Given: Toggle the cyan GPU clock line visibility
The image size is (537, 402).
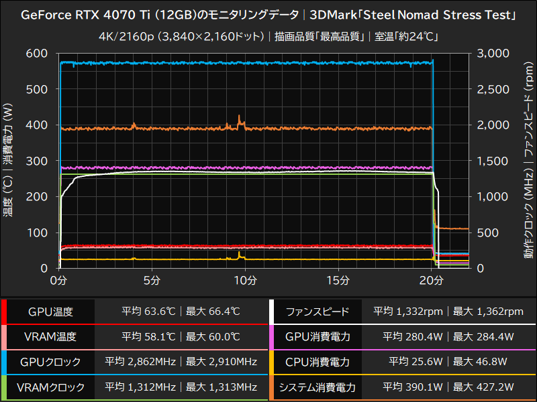Looking at the screenshot, I should (201, 64).
